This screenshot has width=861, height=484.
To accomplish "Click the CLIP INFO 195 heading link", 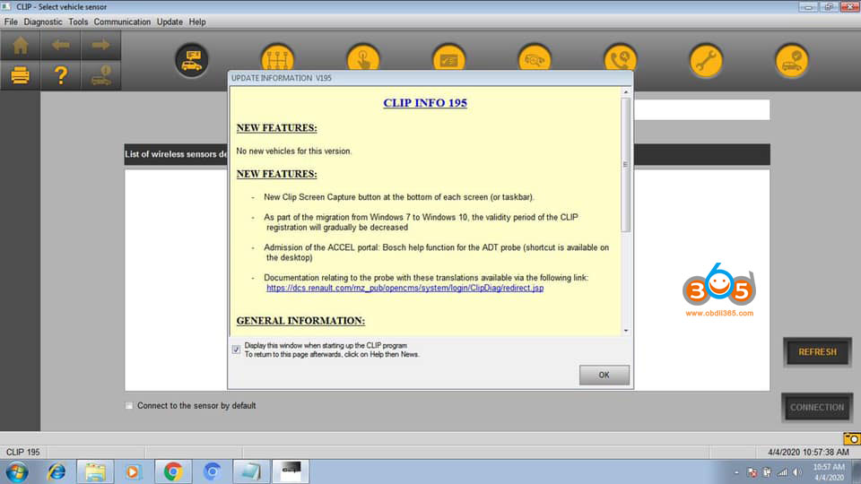I will point(425,102).
